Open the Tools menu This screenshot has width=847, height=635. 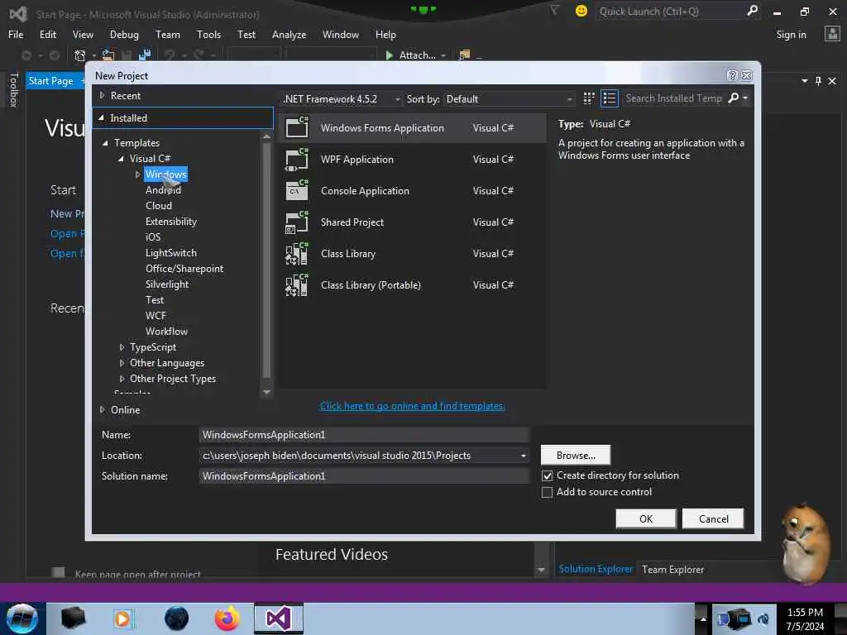(208, 35)
